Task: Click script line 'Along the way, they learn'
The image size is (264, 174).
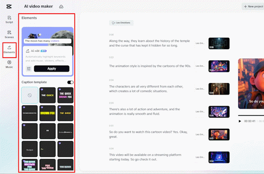Action: click(149, 43)
